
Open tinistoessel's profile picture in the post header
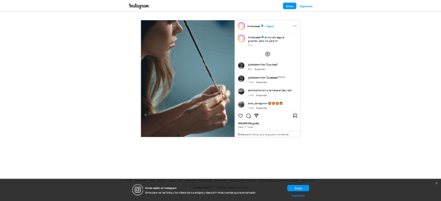click(x=241, y=26)
